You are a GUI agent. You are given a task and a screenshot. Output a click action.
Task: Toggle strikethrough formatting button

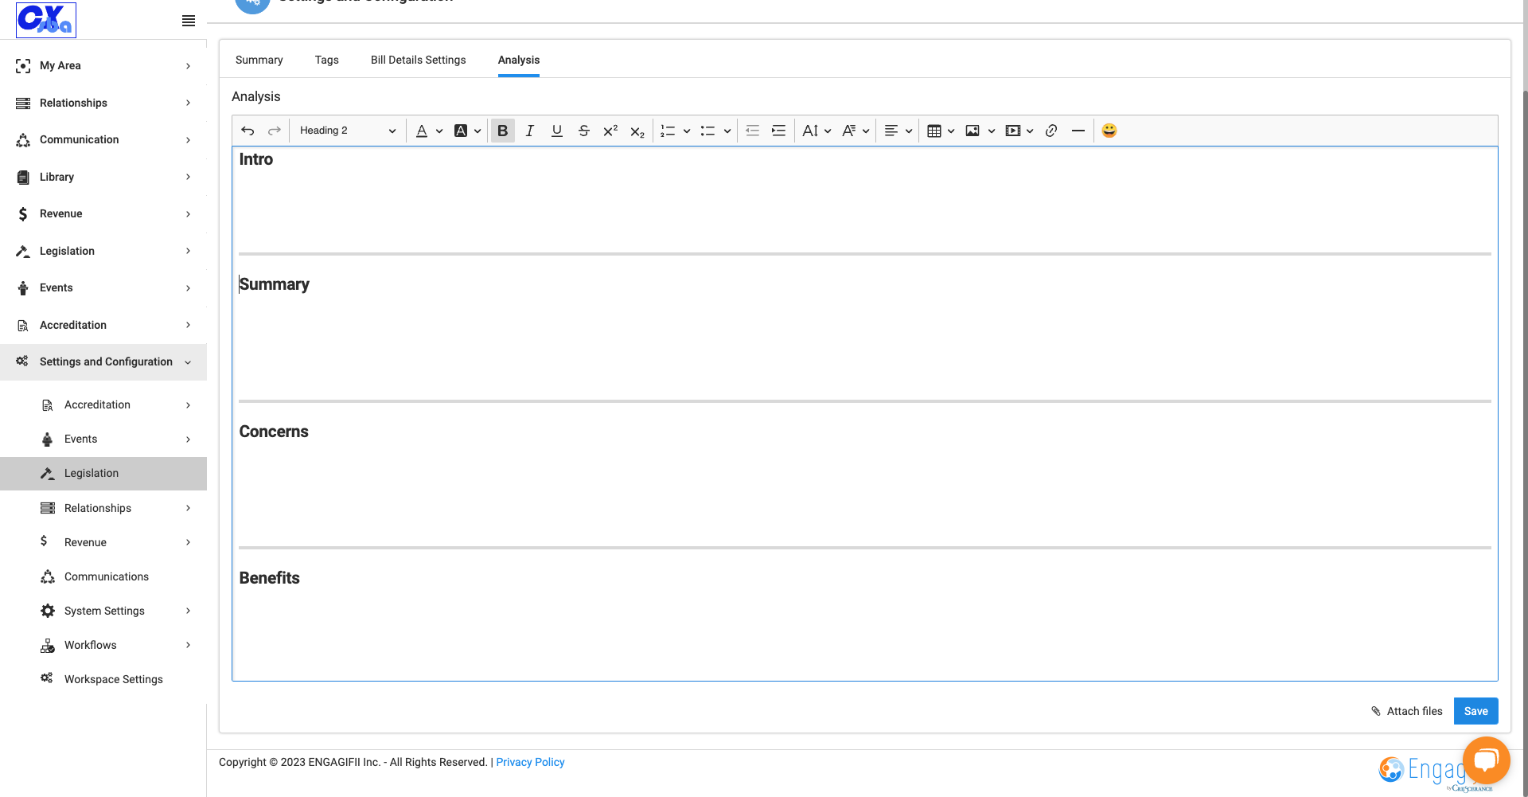(x=584, y=131)
